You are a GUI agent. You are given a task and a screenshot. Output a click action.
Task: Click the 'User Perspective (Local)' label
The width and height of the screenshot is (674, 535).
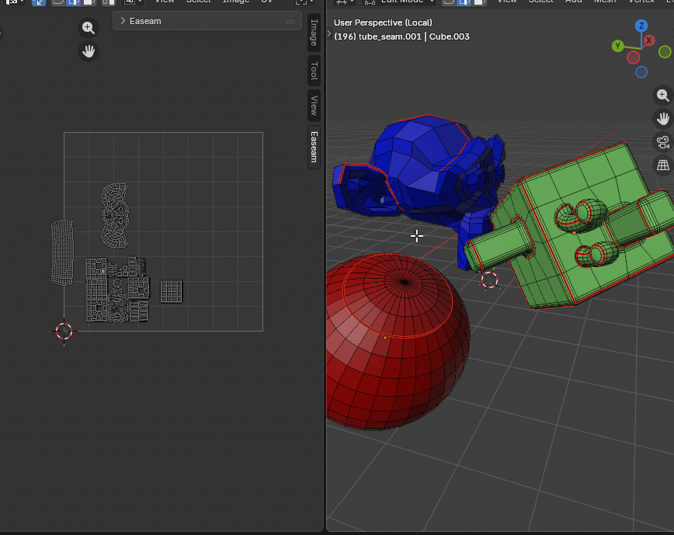coord(383,23)
